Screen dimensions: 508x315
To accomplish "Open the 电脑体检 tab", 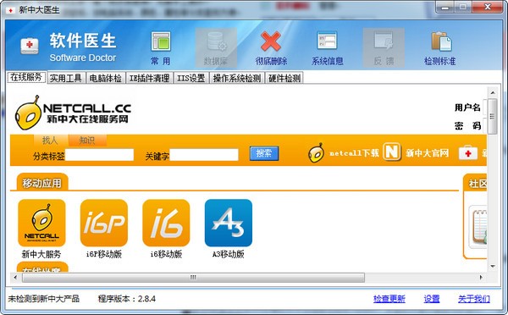I will (106, 78).
